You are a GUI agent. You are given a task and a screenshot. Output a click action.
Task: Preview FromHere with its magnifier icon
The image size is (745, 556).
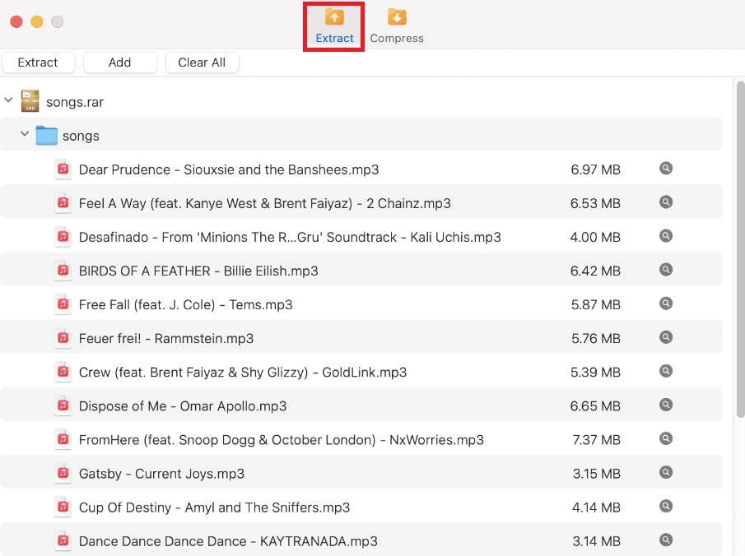coord(666,438)
